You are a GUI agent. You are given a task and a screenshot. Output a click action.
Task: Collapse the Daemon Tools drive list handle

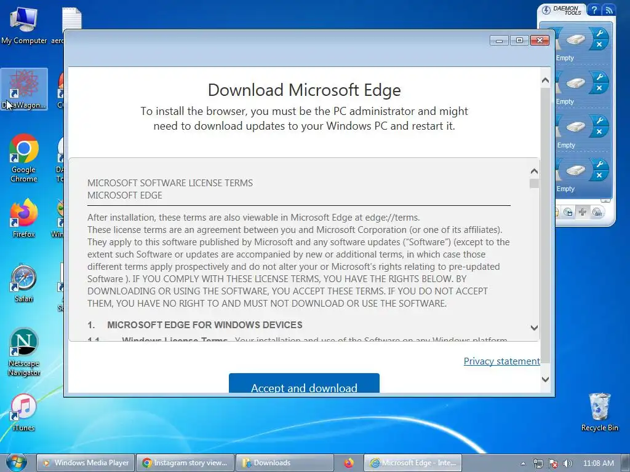[606, 200]
